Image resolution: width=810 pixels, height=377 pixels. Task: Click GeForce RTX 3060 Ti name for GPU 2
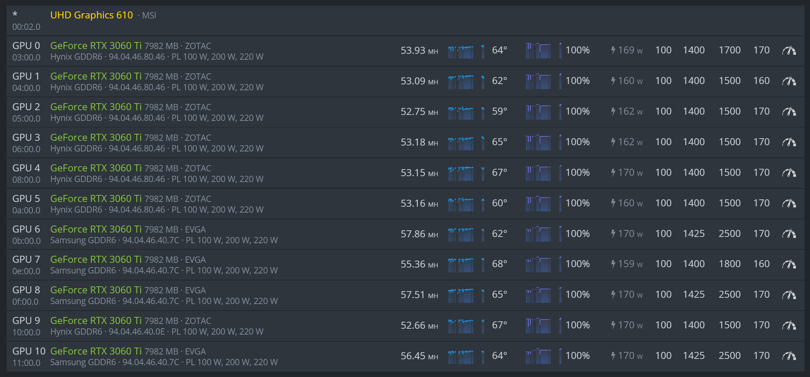pyautogui.click(x=96, y=107)
